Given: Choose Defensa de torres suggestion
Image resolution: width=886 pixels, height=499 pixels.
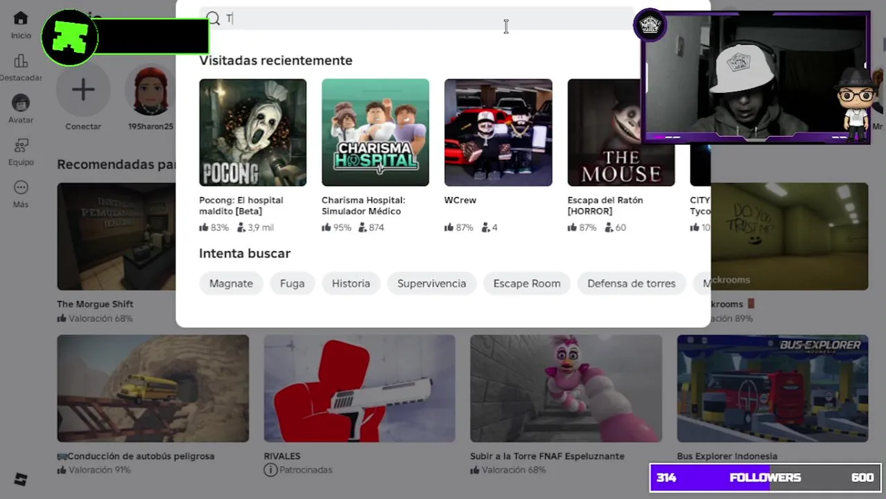Looking at the screenshot, I should click(x=631, y=283).
